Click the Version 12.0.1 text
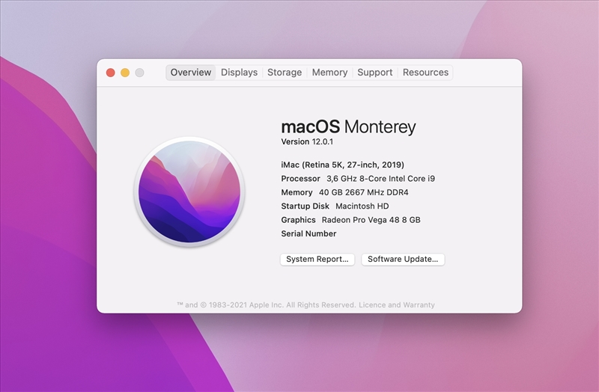The width and height of the screenshot is (599, 392). click(307, 141)
